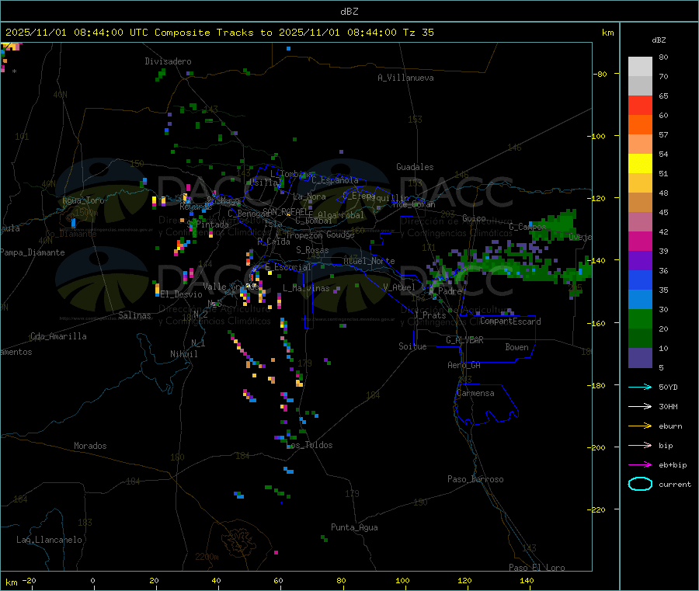
Task: Click the 60 dBZ red legend swatch
Action: (640, 105)
